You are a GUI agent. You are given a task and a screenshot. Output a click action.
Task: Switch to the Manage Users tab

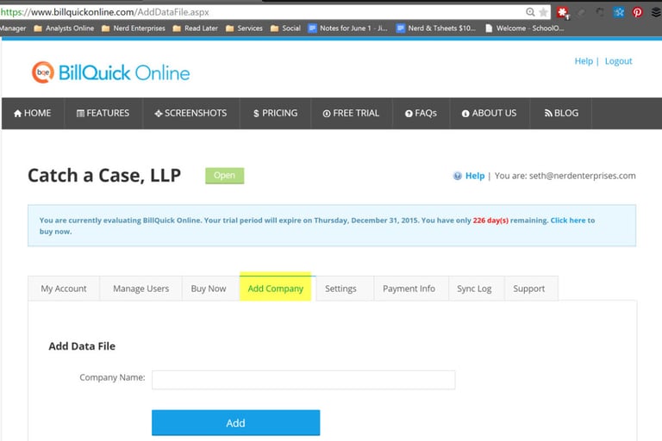point(141,289)
